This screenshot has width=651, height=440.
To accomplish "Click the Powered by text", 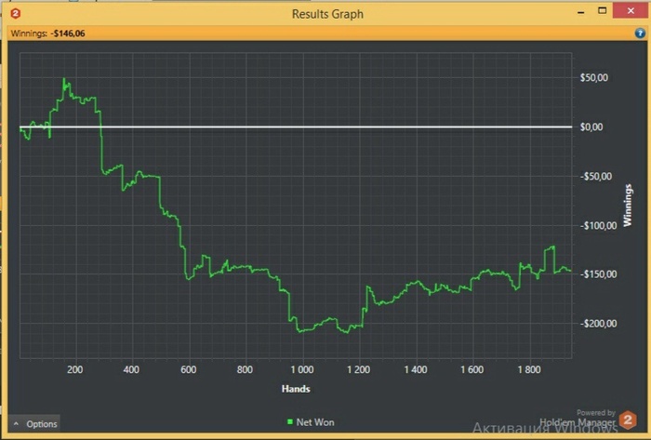I will [x=596, y=413].
